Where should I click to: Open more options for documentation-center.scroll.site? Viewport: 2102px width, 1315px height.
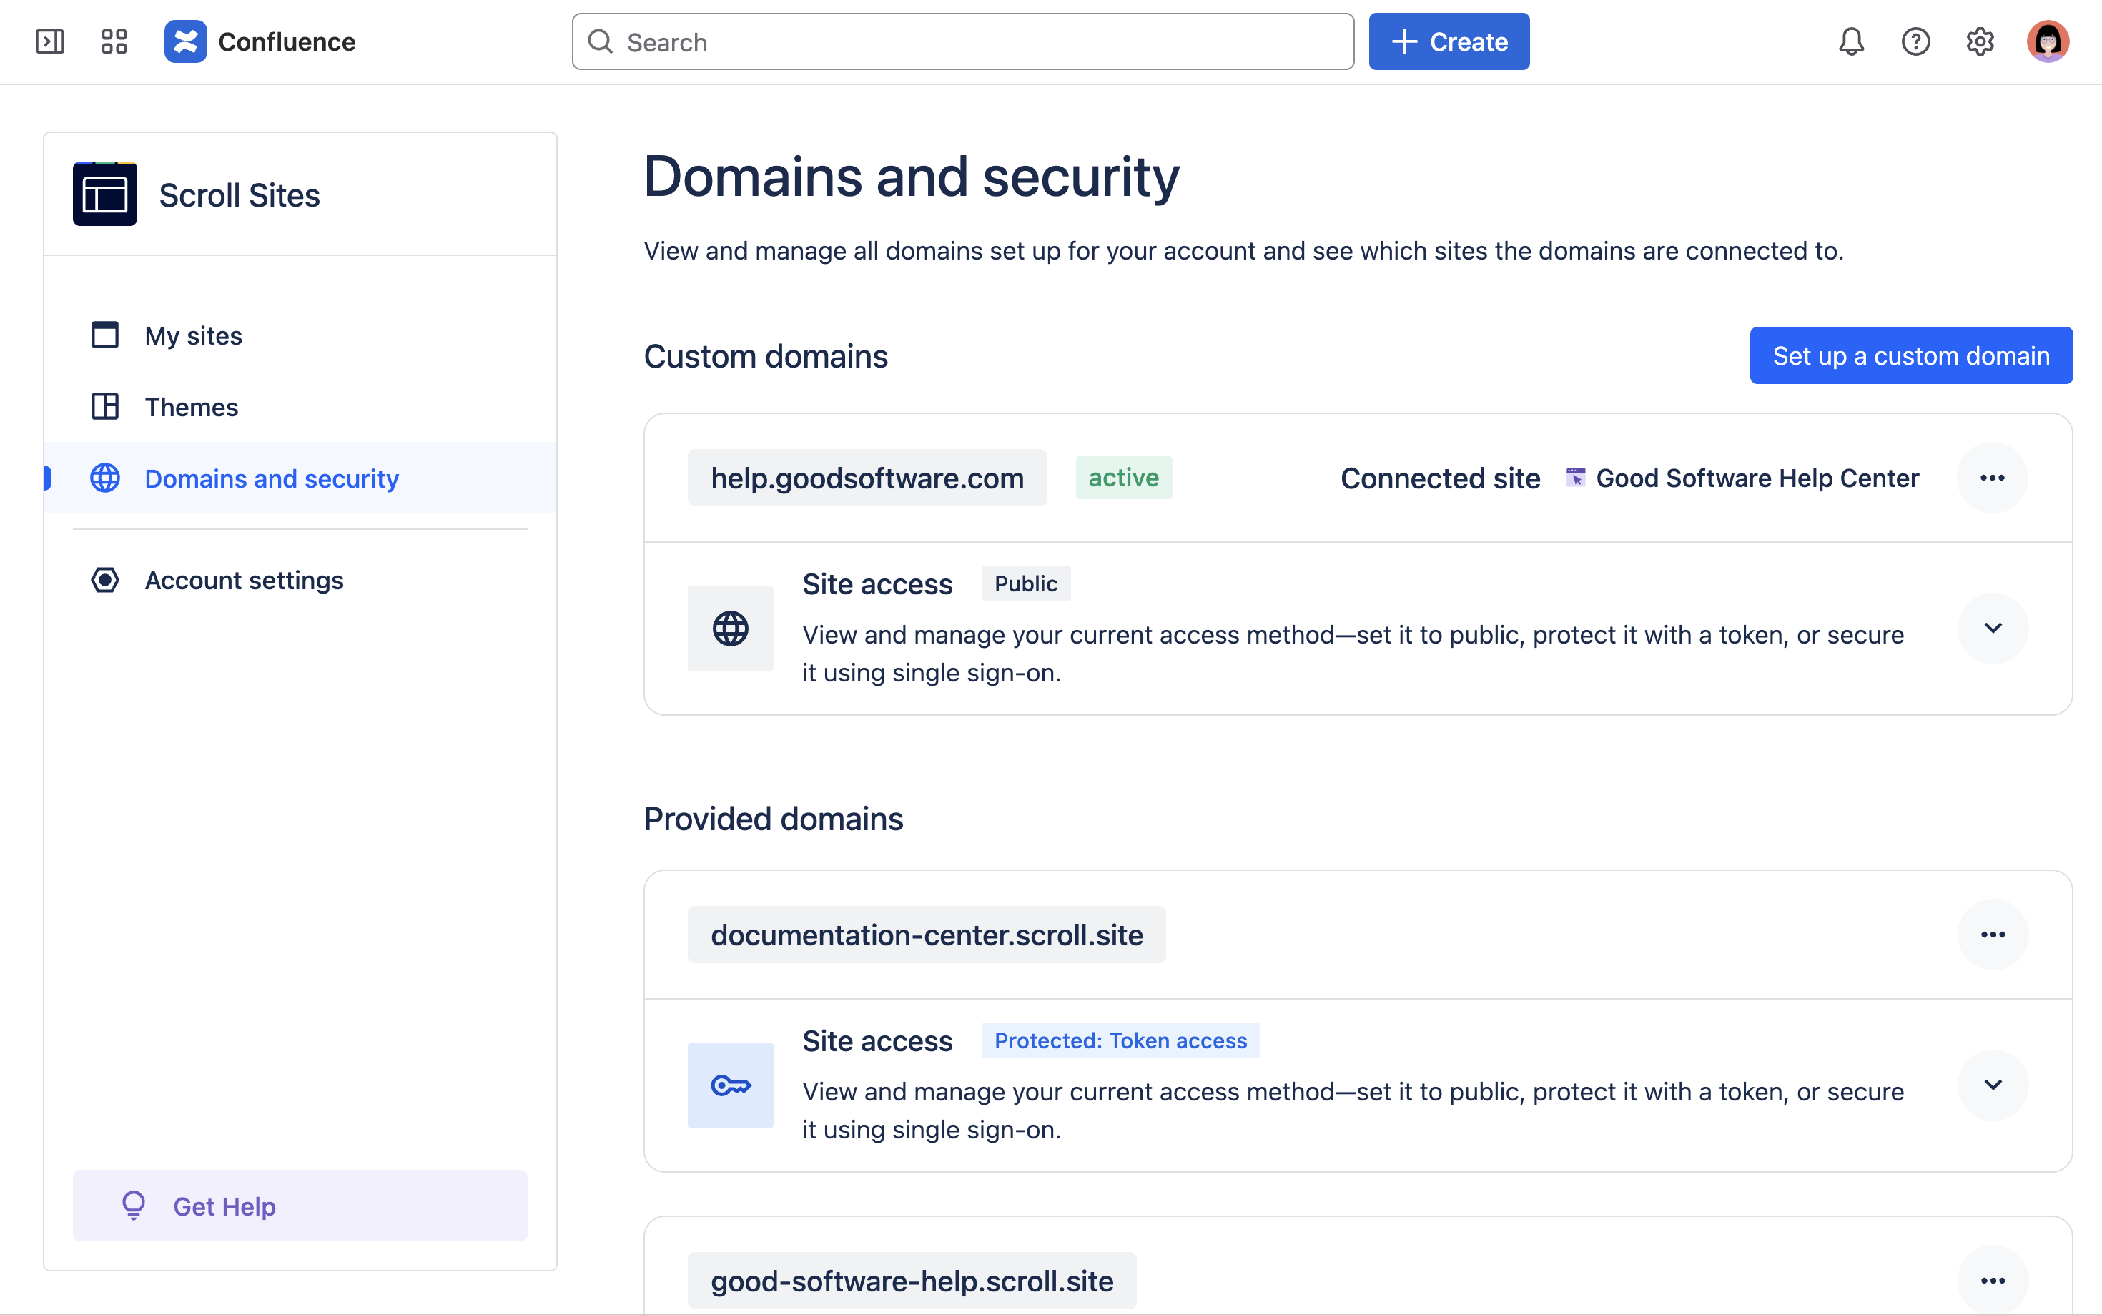pos(1993,934)
